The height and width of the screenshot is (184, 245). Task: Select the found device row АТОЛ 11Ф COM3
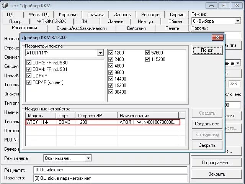(x=103, y=122)
